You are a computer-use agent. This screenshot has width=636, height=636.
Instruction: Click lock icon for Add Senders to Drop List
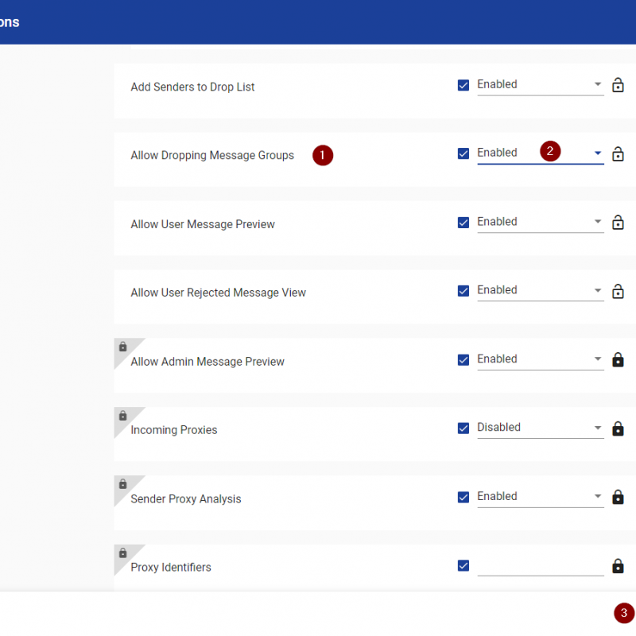click(x=618, y=85)
